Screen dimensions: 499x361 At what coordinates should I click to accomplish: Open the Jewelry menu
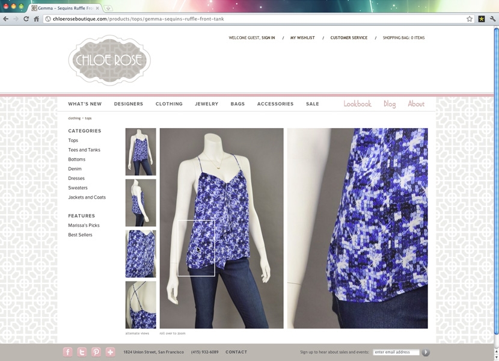pyautogui.click(x=207, y=104)
